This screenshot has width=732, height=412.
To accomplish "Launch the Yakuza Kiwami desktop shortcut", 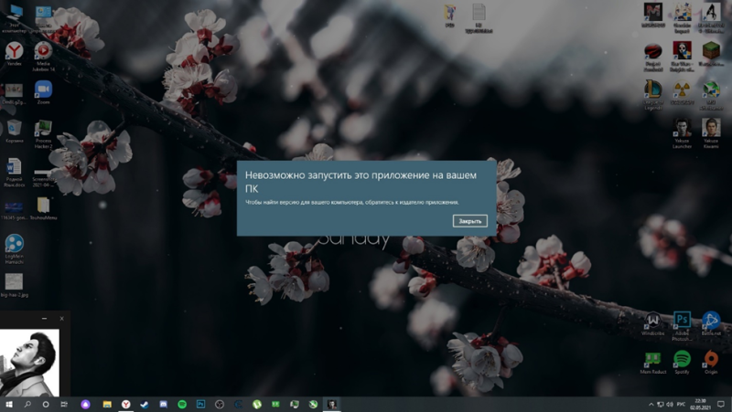I will pos(711,132).
